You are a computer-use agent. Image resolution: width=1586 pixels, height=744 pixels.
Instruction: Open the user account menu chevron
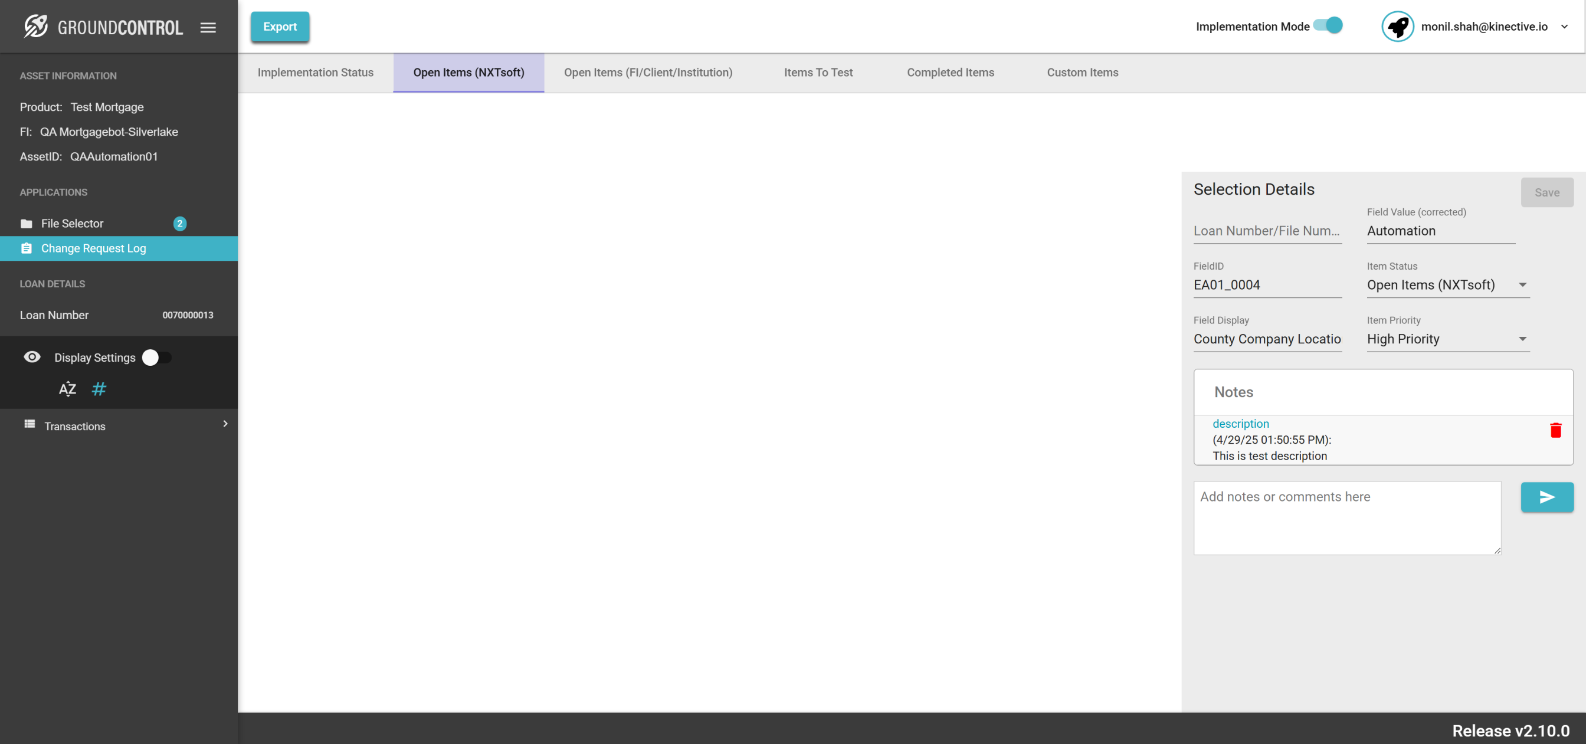tap(1564, 27)
